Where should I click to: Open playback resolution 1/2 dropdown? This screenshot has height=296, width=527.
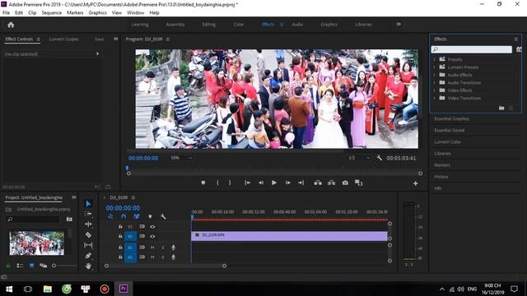tap(359, 158)
